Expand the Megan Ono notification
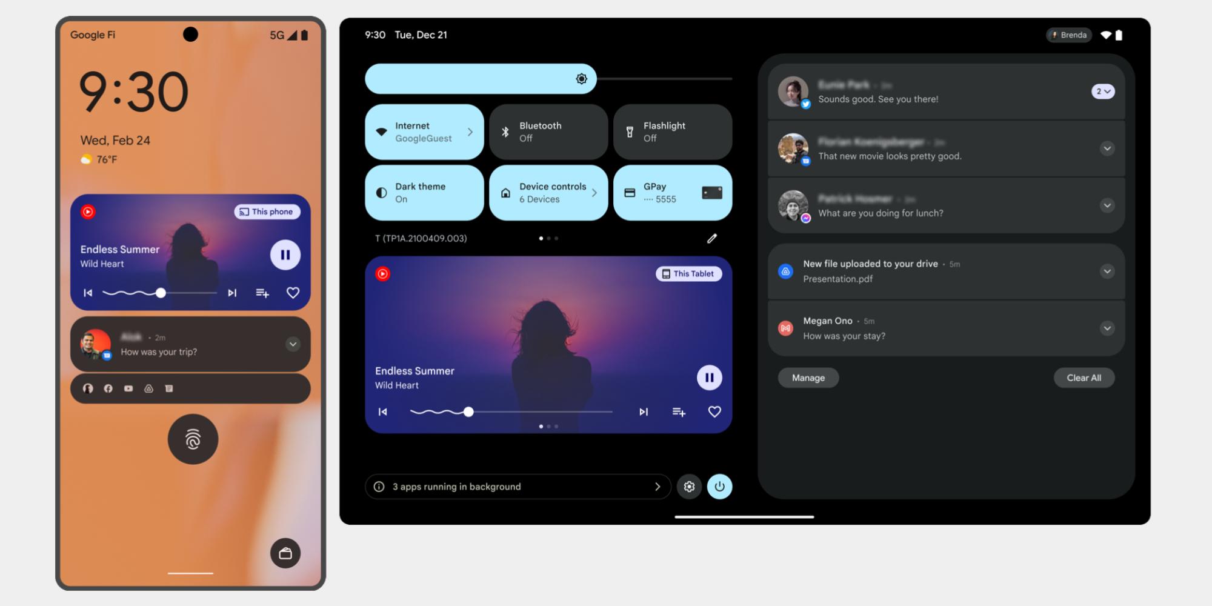The height and width of the screenshot is (606, 1212). 1107,328
